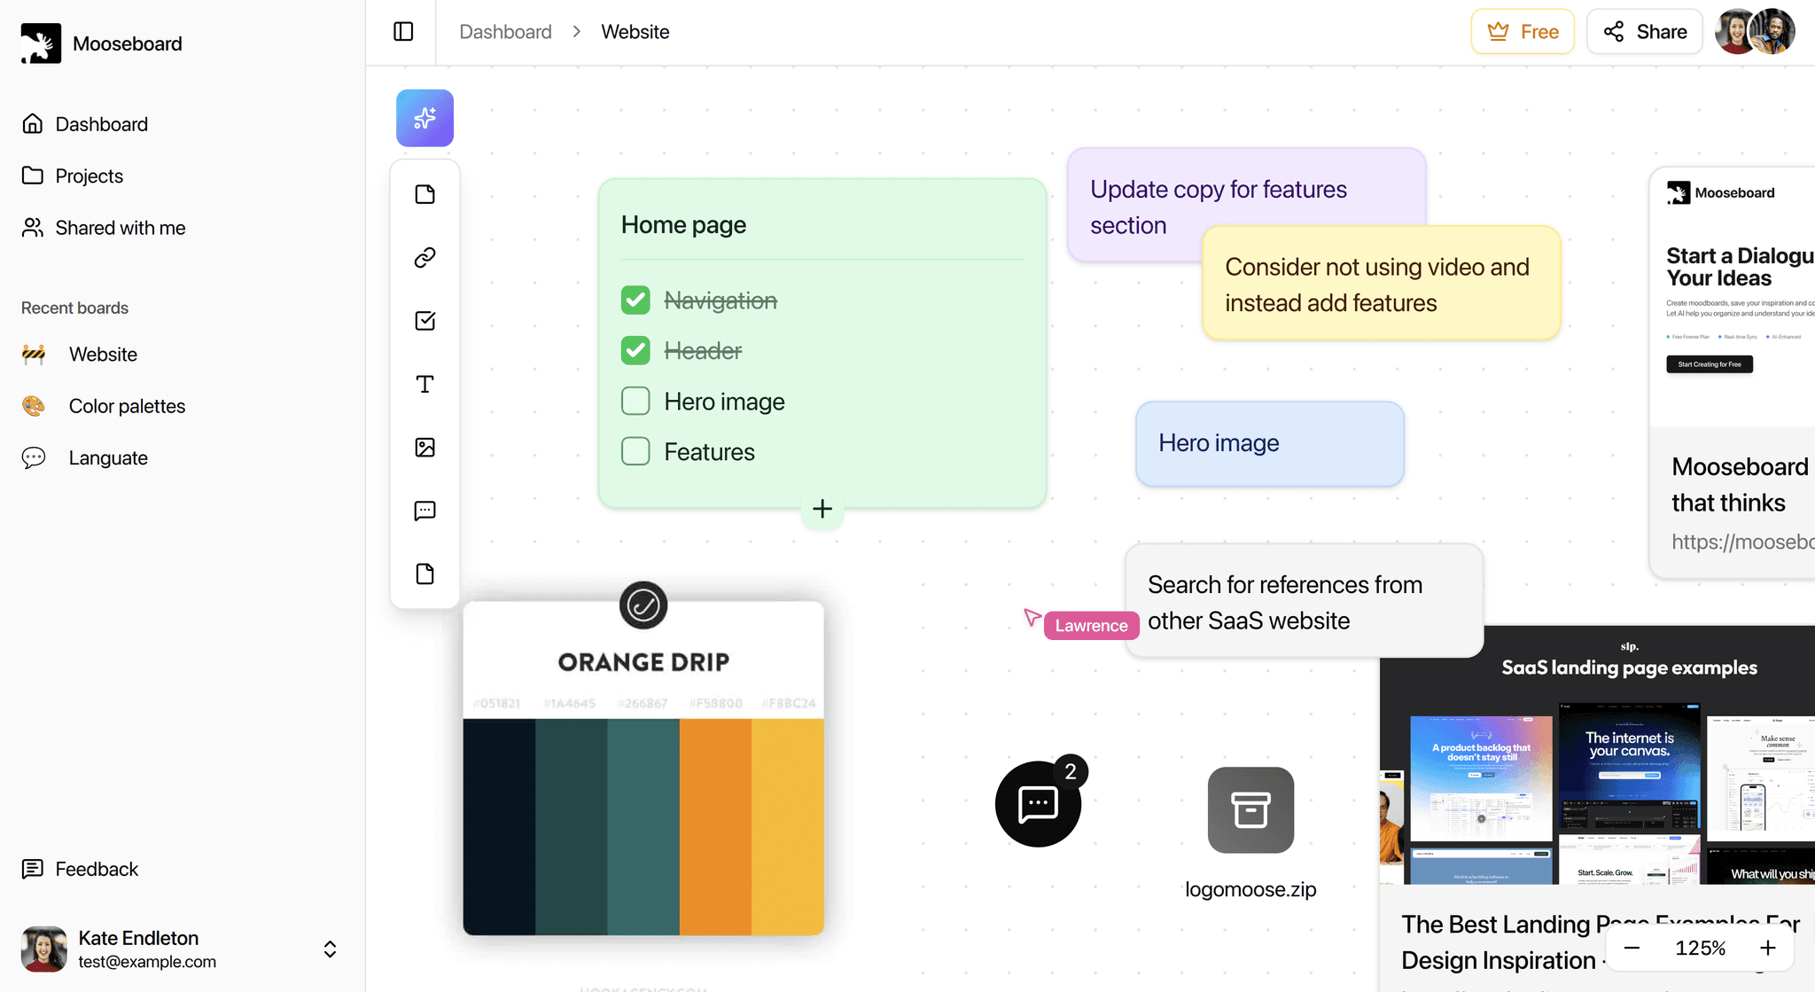Expand the Kate Endleton account switcher
Image resolution: width=1815 pixels, height=992 pixels.
[x=329, y=949]
